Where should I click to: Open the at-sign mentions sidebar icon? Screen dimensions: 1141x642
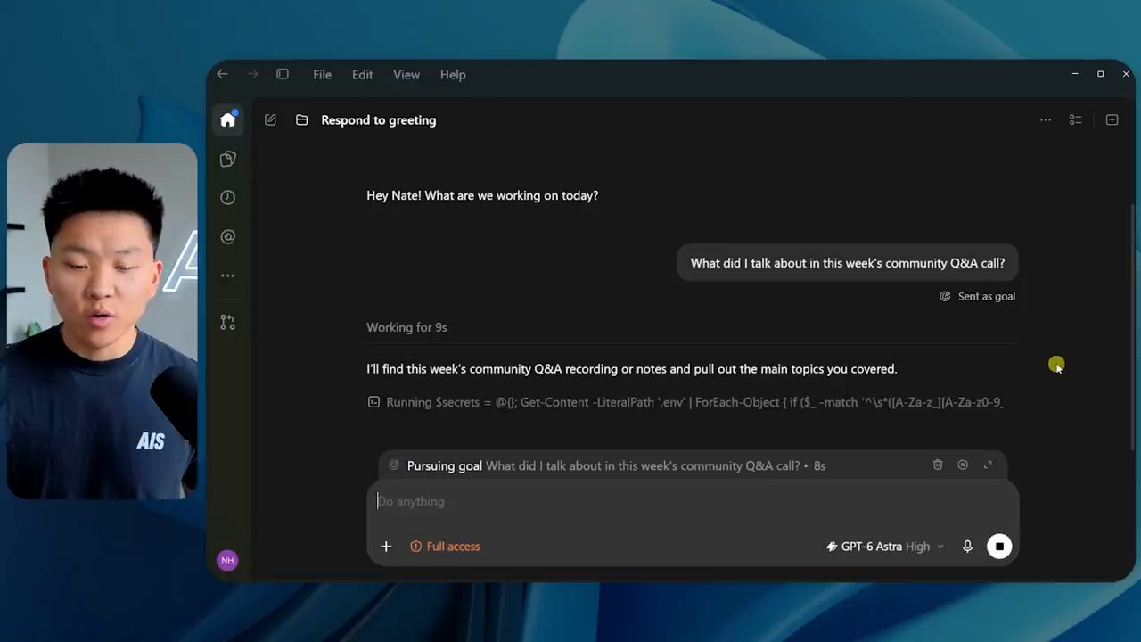pyautogui.click(x=228, y=237)
